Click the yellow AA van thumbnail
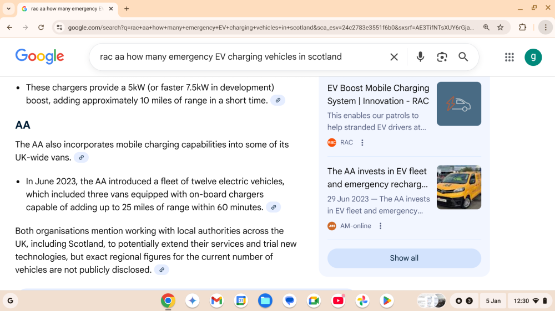The width and height of the screenshot is (555, 311). pos(459,187)
